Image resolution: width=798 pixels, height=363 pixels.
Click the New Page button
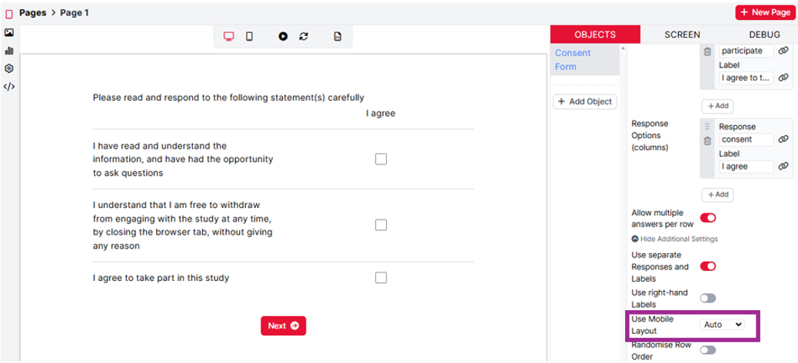click(x=765, y=12)
